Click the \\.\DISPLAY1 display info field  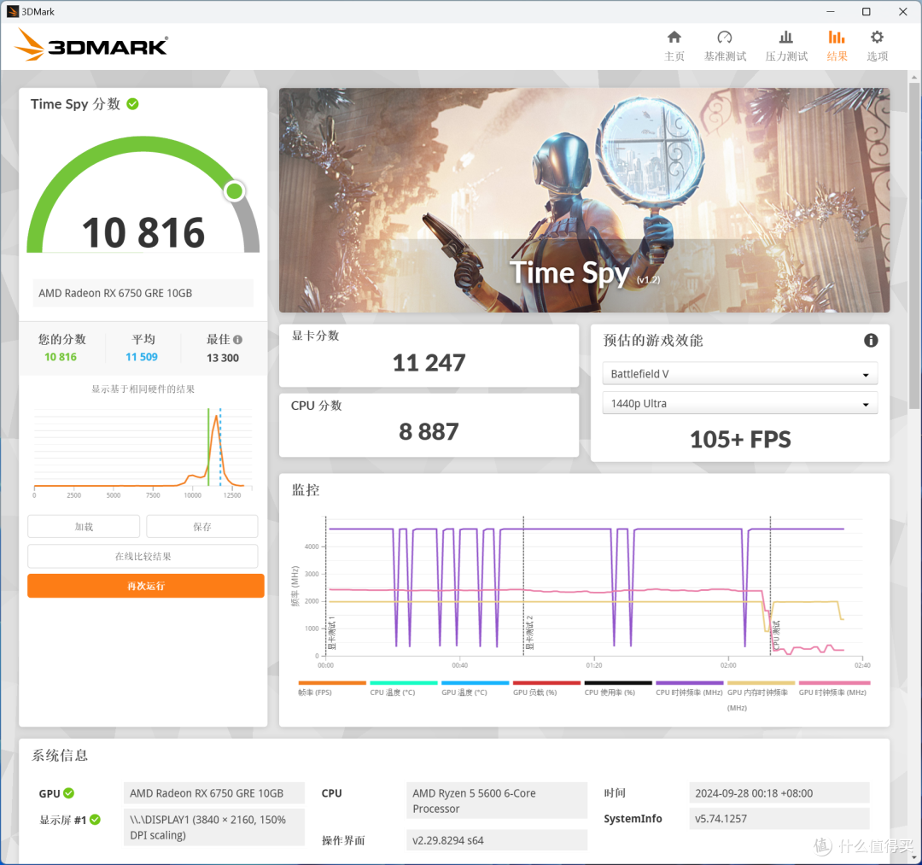[214, 827]
